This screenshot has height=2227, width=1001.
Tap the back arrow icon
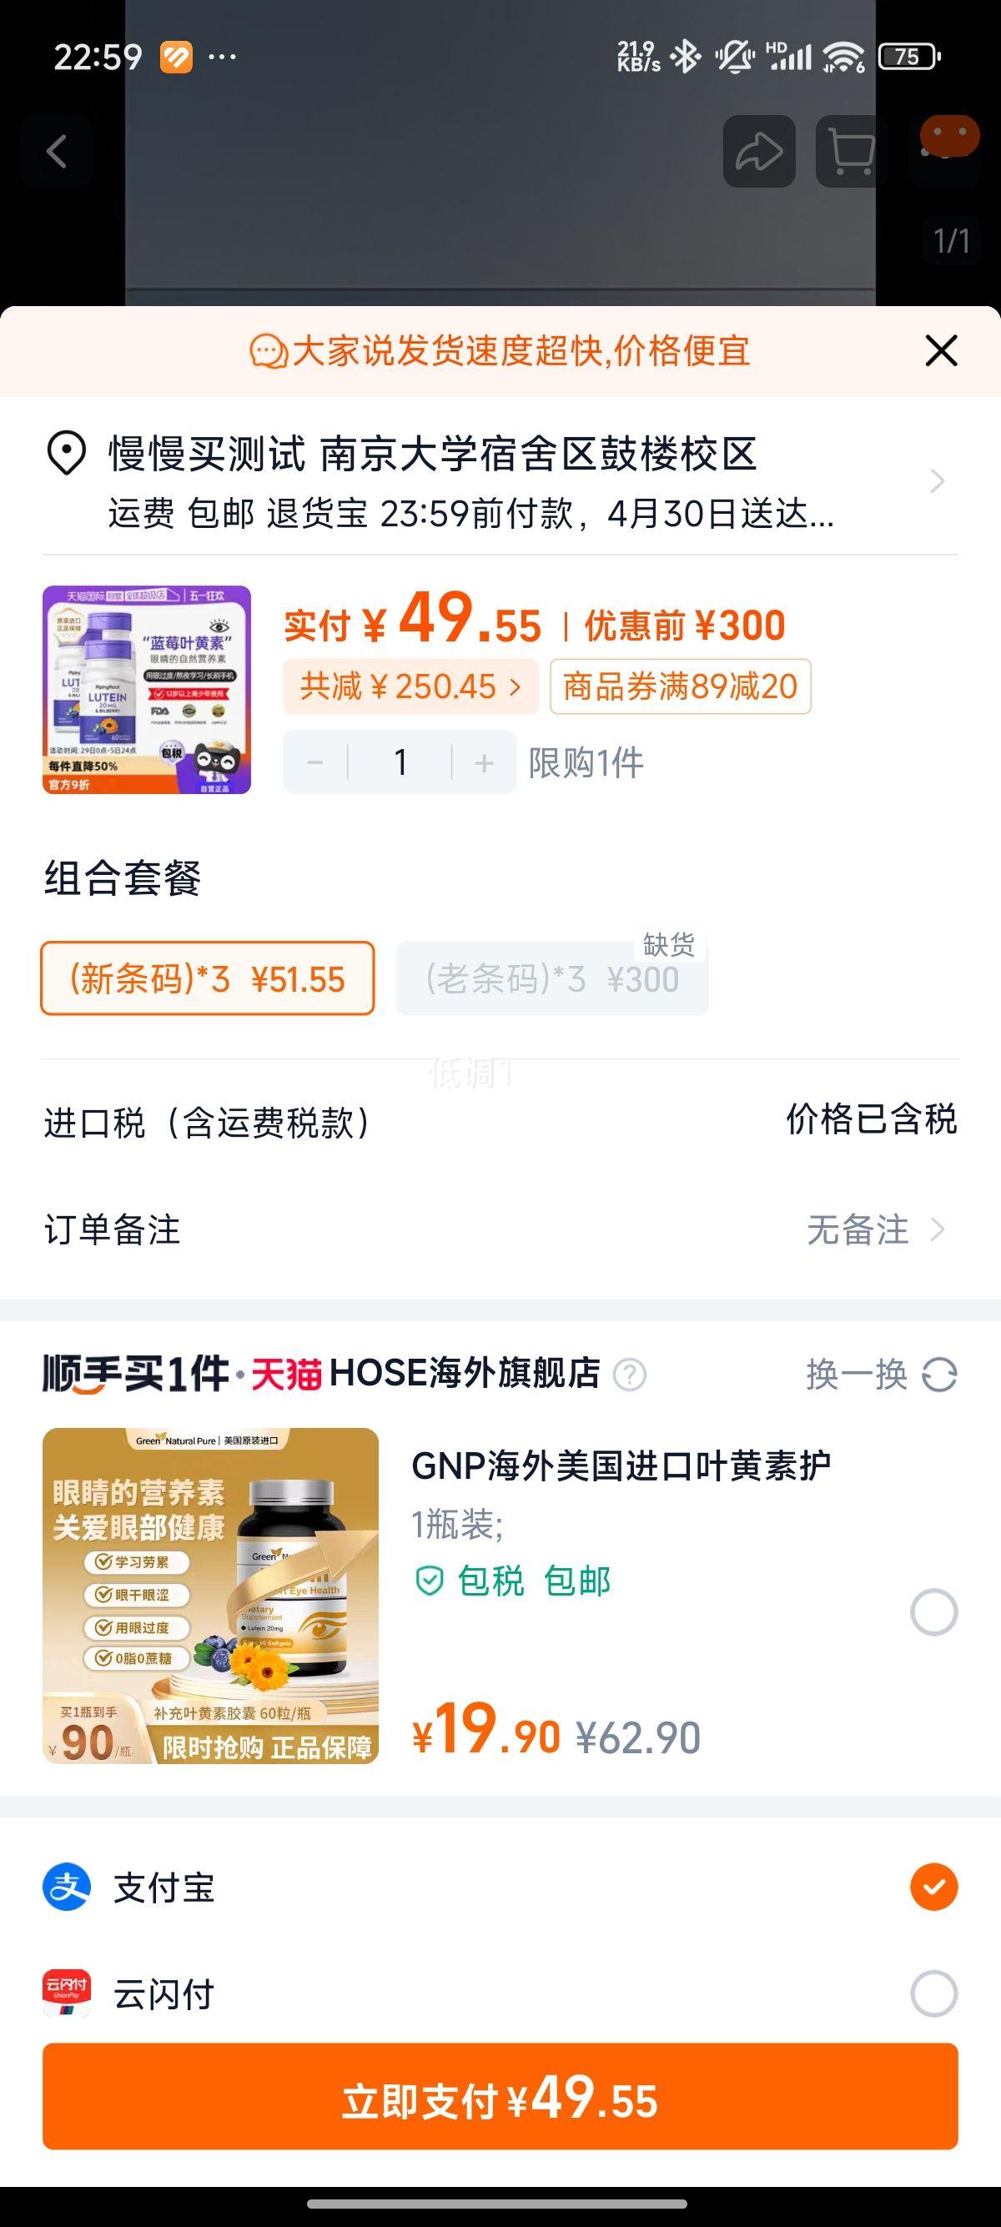click(x=57, y=151)
